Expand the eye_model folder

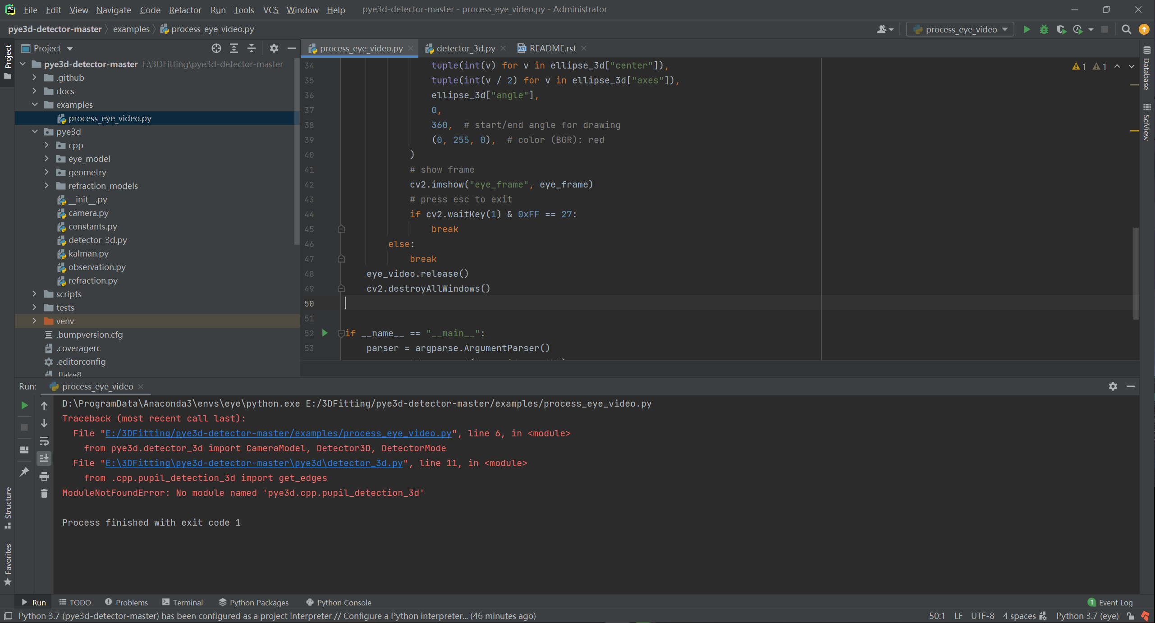pyautogui.click(x=46, y=159)
